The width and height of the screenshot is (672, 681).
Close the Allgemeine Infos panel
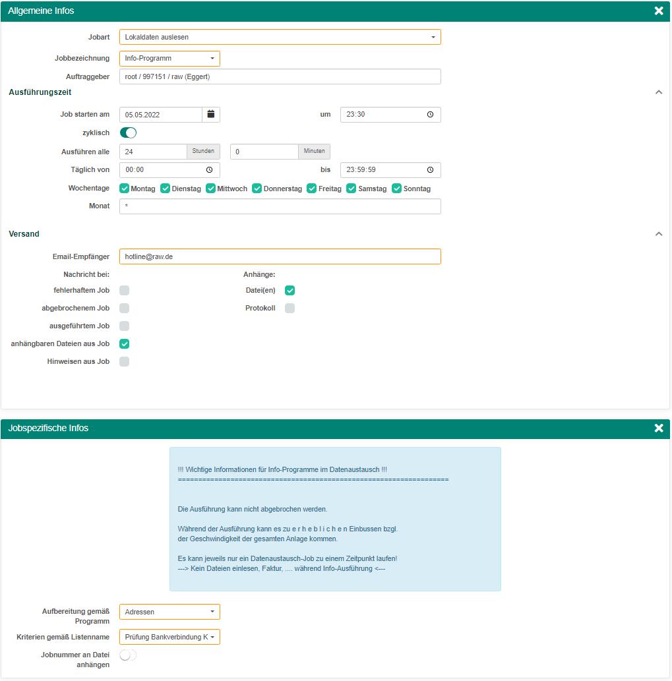[658, 11]
